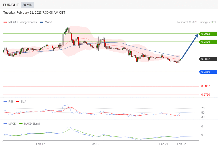This screenshot has height=148, width=218.
Task: Click the RSI 70 level label
Action: (203, 108)
